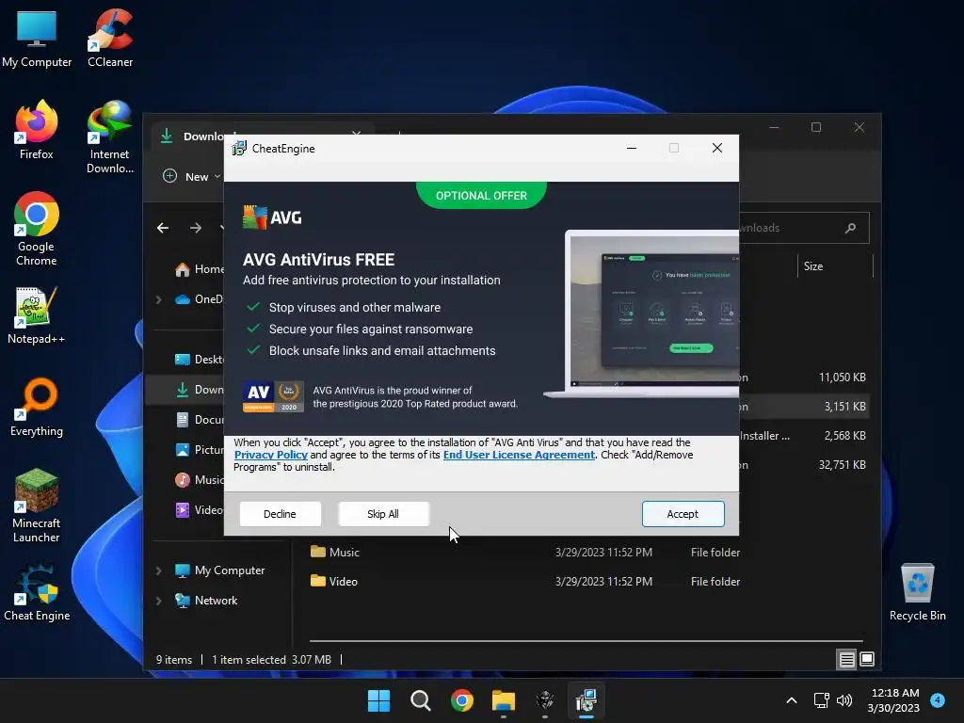Go back in File Explorer

click(163, 228)
